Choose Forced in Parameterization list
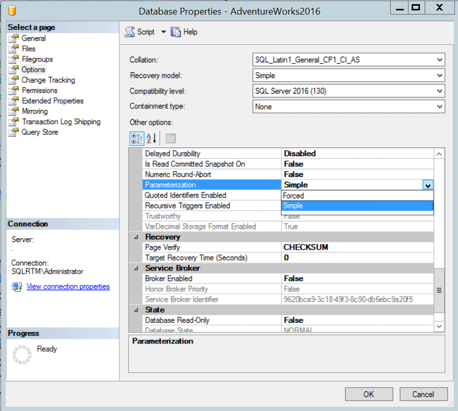Viewport: 458px width, 411px height. [x=357, y=196]
